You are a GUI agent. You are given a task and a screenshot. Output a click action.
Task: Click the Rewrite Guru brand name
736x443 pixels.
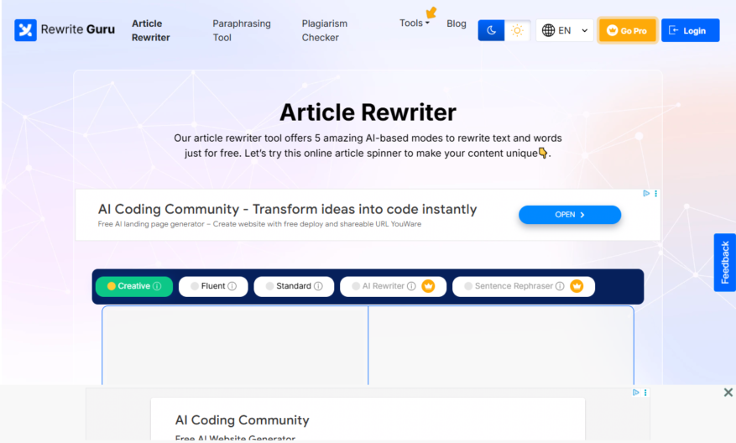tap(78, 29)
